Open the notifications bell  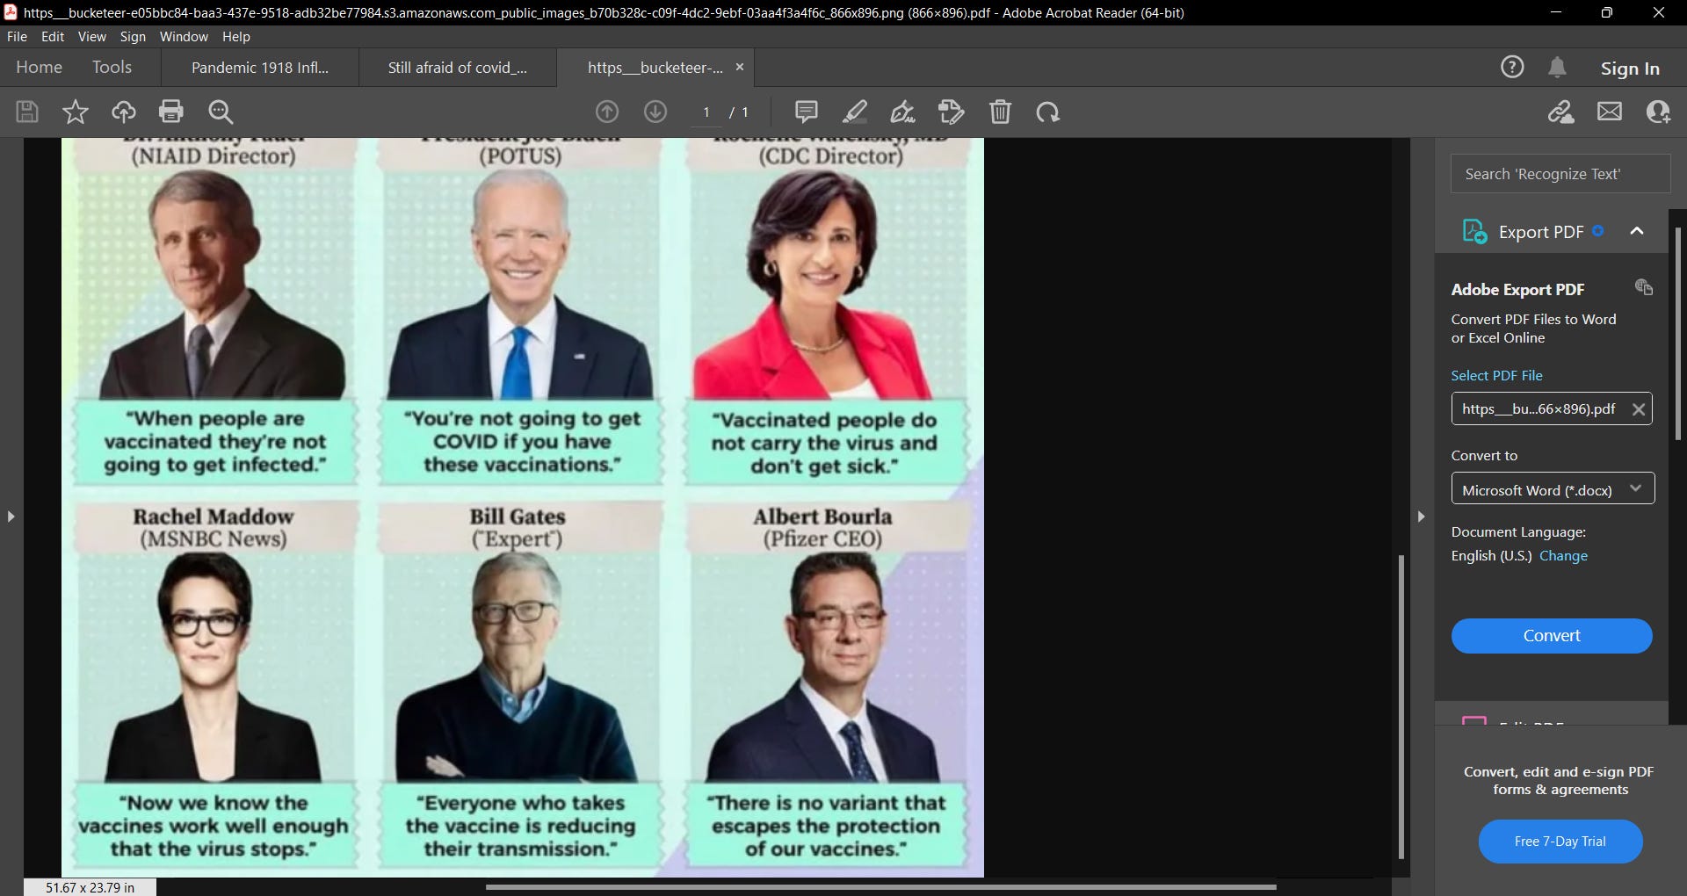(1558, 67)
